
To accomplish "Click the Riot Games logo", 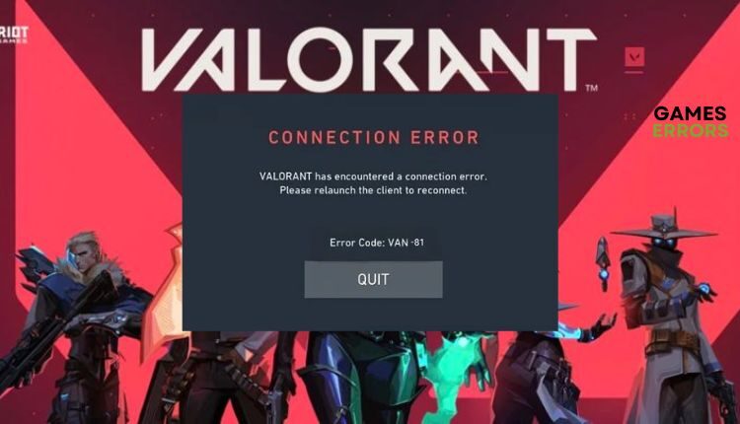I will (x=13, y=35).
